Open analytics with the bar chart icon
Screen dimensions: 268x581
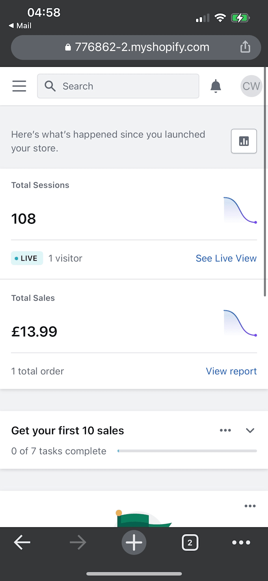(x=244, y=141)
